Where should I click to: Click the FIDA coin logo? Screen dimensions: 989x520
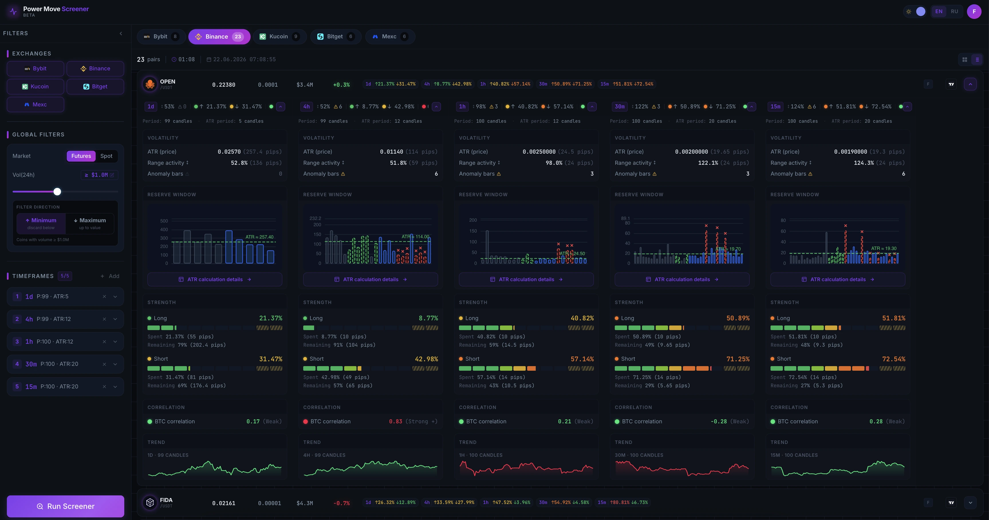click(150, 502)
